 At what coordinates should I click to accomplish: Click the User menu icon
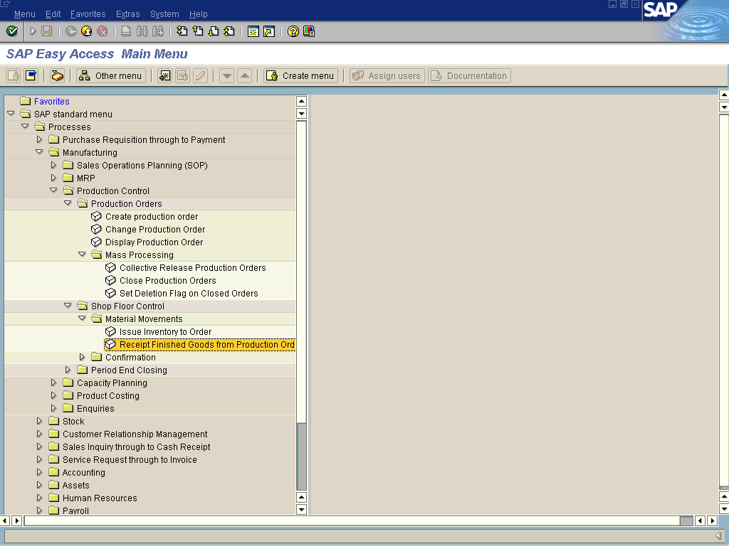(x=14, y=75)
